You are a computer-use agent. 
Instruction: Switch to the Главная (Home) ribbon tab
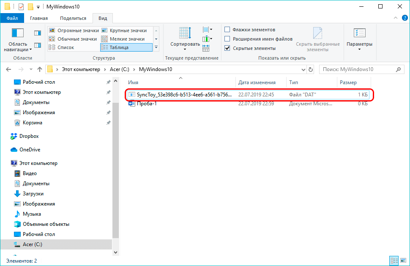(x=39, y=18)
